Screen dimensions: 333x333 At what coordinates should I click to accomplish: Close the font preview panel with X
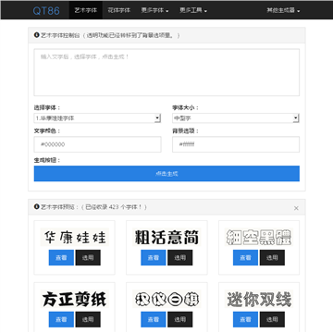tap(296, 208)
